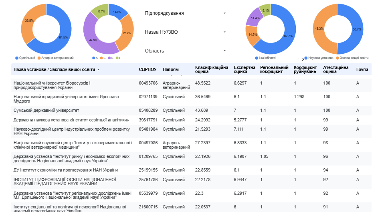Click the Аграрно-ветеринарний legend marker

39,58
